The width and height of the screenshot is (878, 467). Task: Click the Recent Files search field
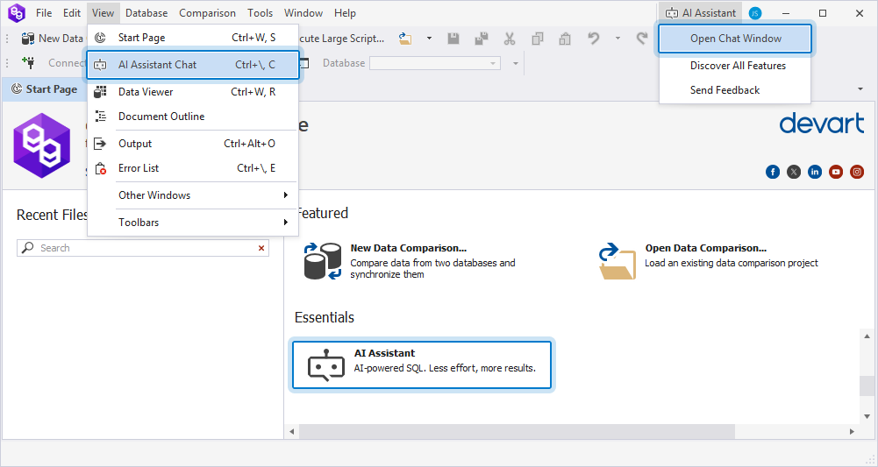143,248
